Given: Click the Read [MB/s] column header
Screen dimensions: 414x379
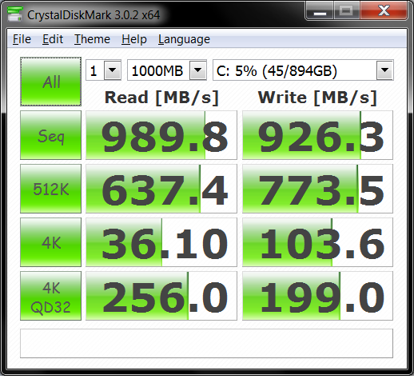Looking at the screenshot, I should tap(161, 98).
